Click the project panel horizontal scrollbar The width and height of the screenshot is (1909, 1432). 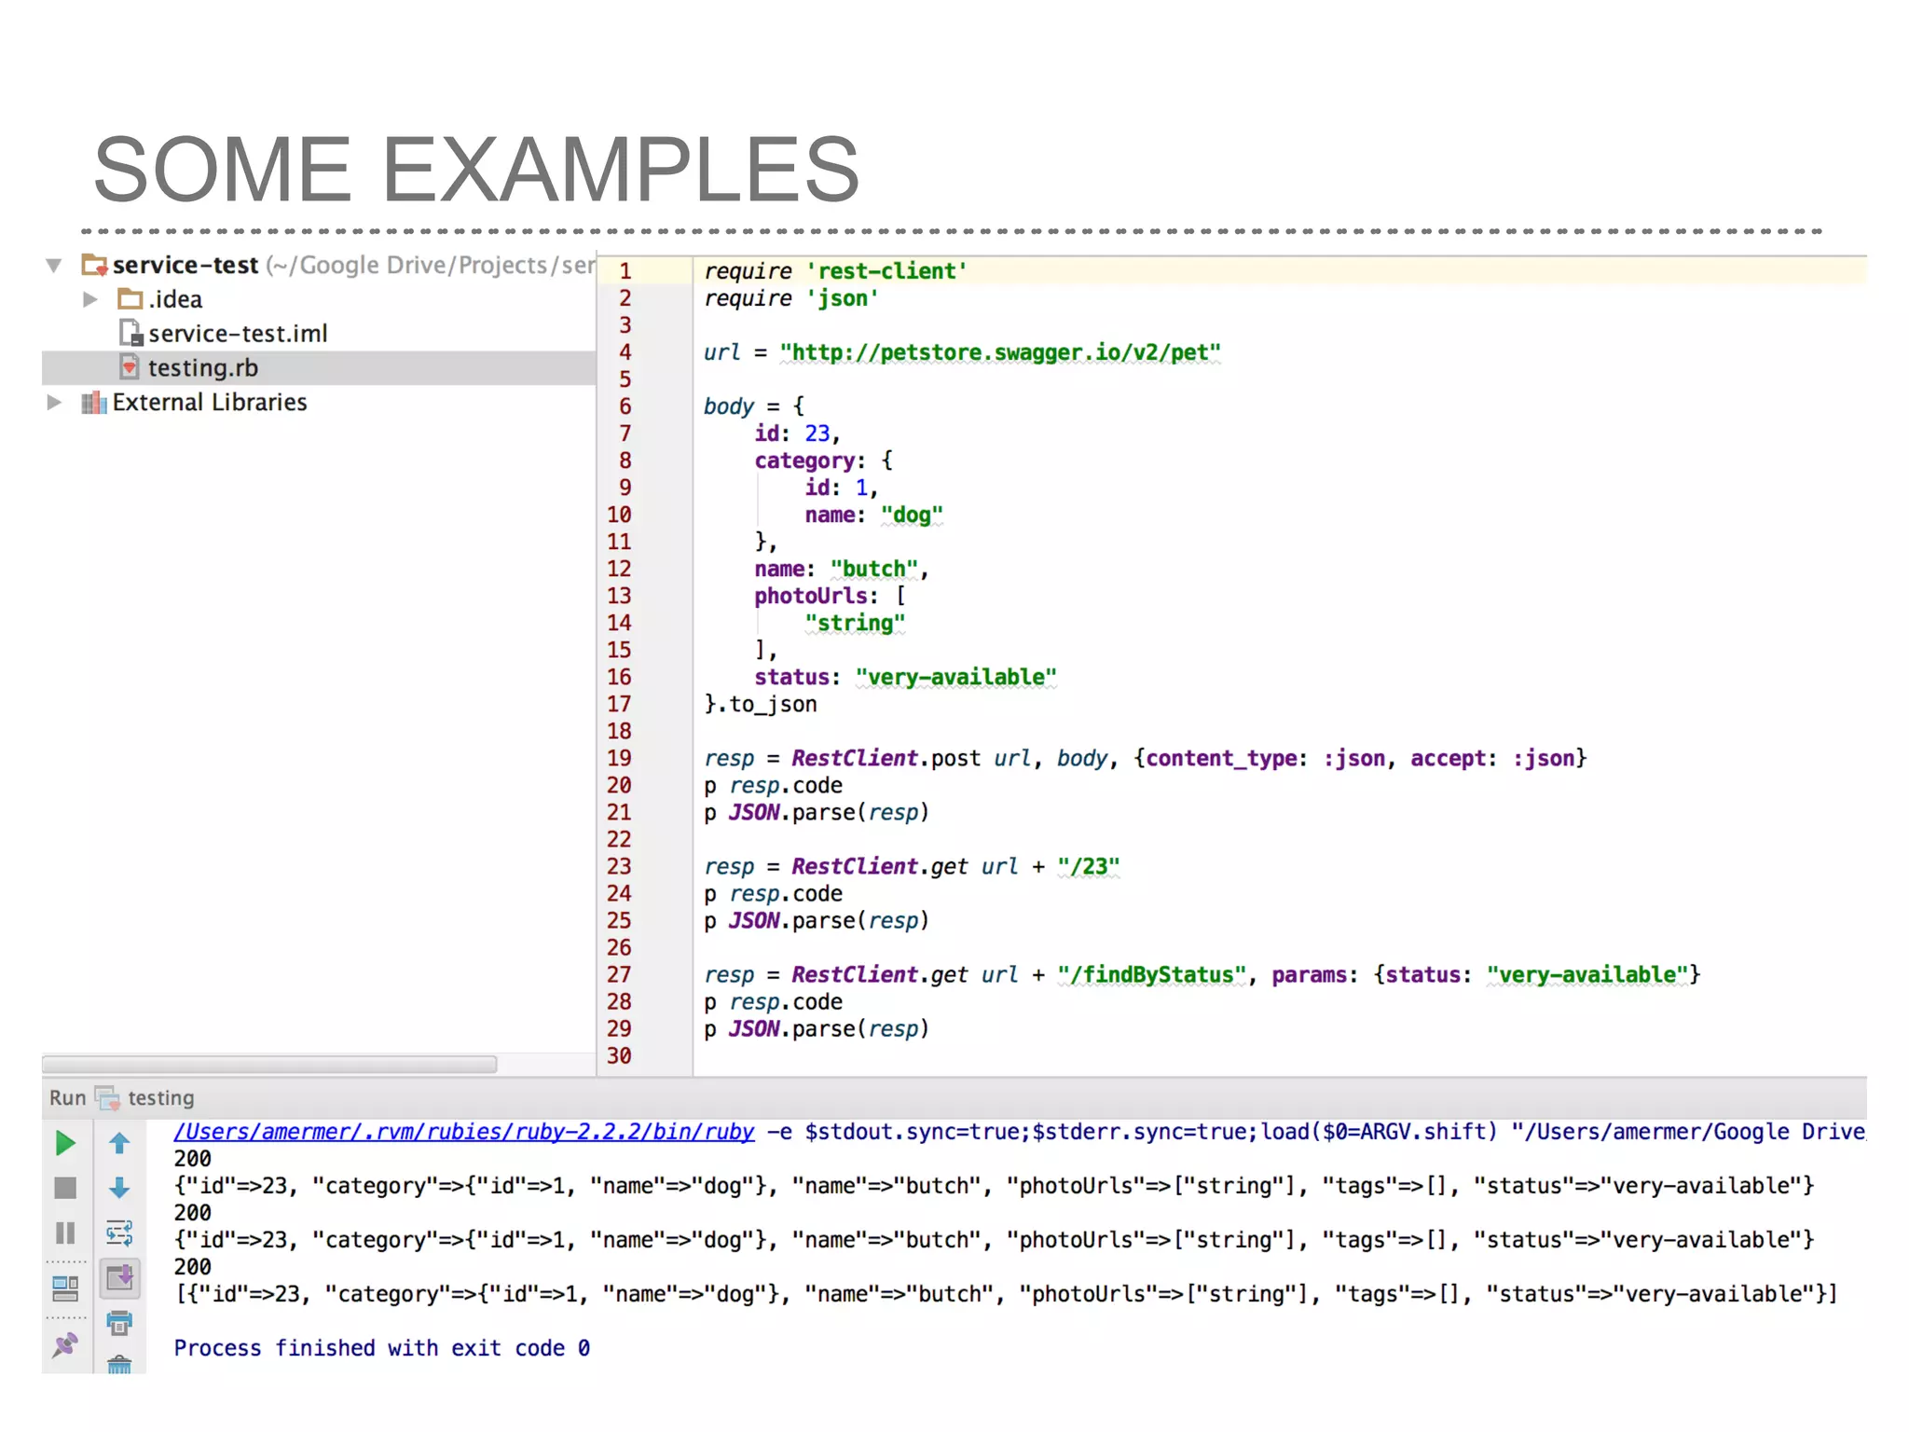coord(269,1065)
